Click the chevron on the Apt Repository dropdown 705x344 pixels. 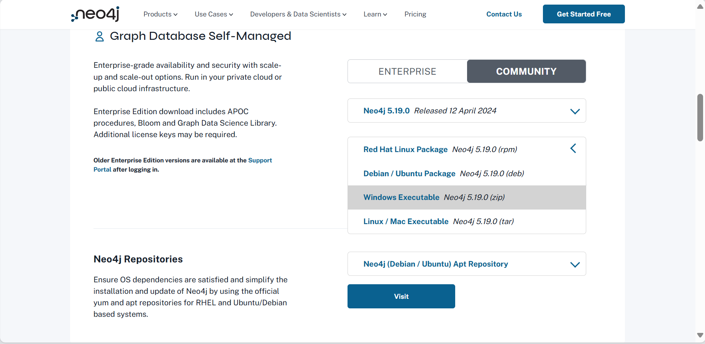point(575,265)
